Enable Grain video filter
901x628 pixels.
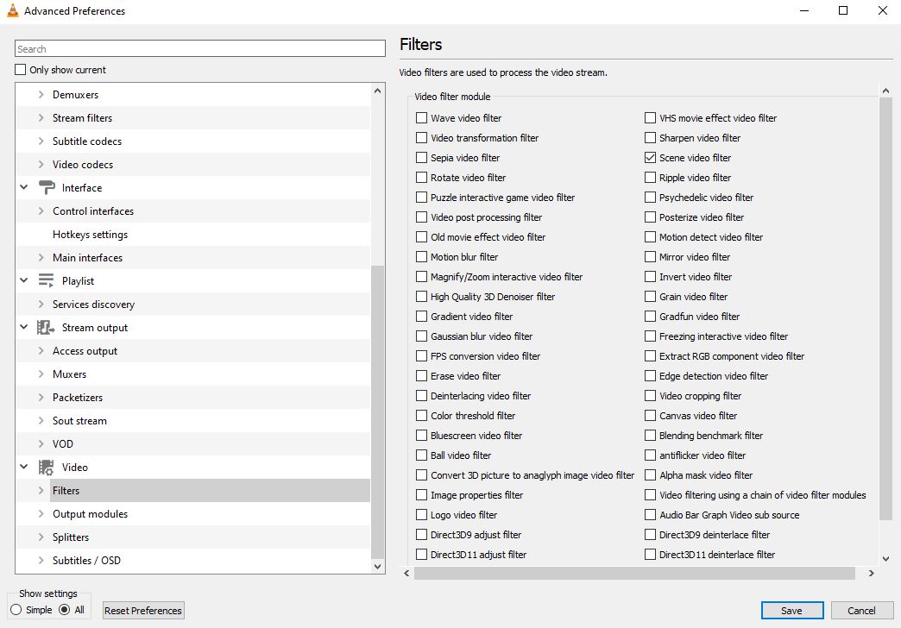click(650, 297)
